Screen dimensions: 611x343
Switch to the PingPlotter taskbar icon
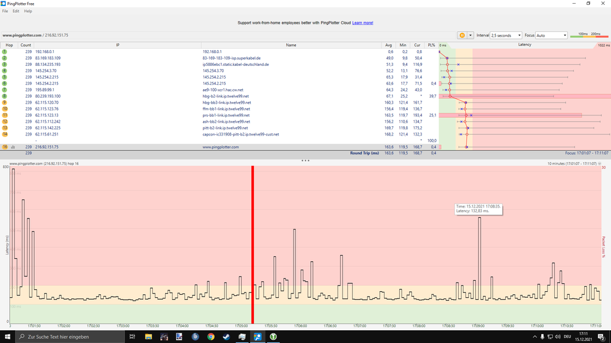257,337
